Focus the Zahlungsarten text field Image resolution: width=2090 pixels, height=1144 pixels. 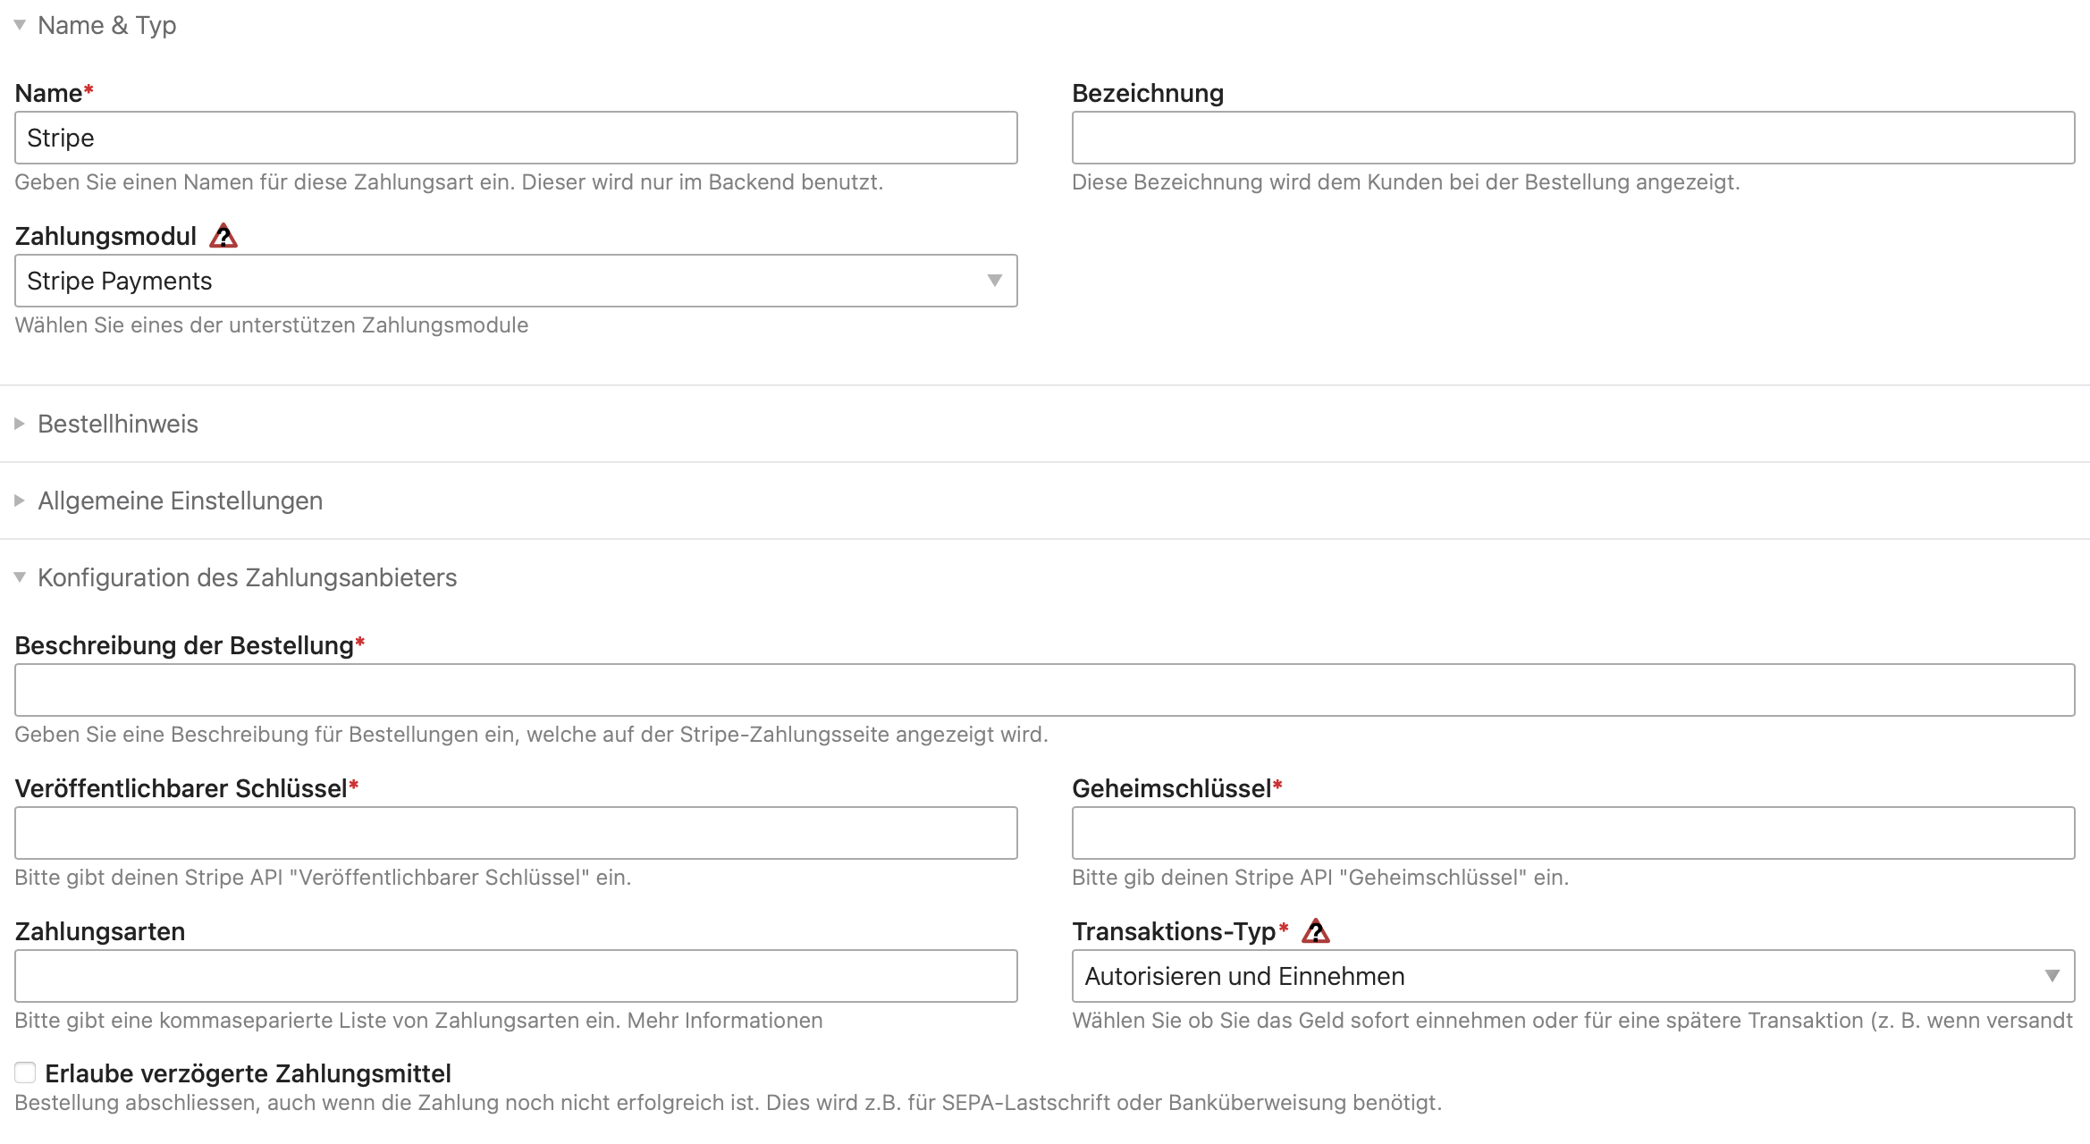pos(516,976)
